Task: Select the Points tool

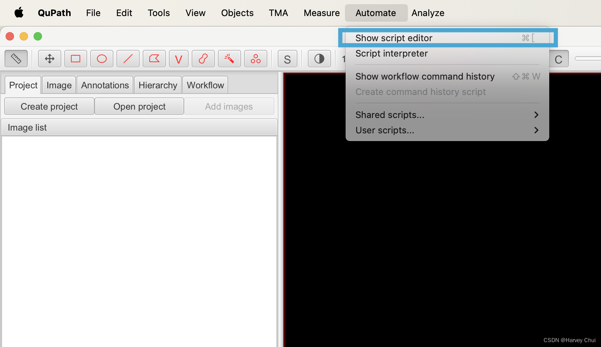Action: (x=256, y=59)
